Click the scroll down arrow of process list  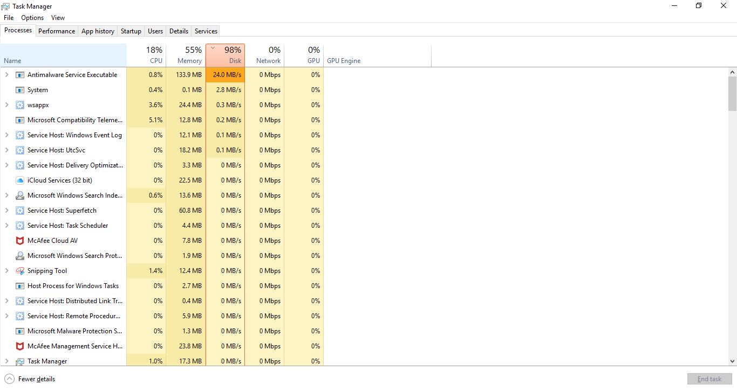733,361
